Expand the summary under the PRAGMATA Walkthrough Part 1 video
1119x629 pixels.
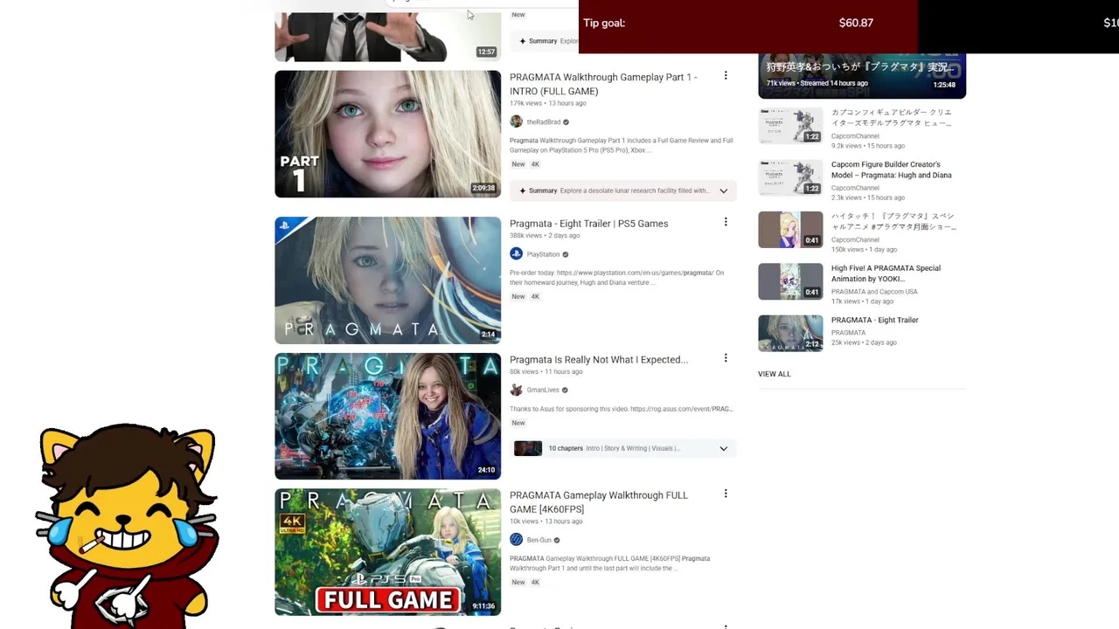tap(723, 190)
